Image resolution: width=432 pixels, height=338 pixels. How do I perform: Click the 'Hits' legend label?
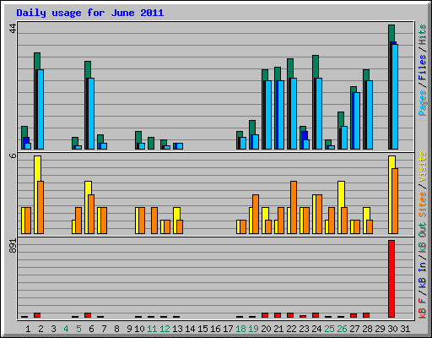[x=422, y=35]
